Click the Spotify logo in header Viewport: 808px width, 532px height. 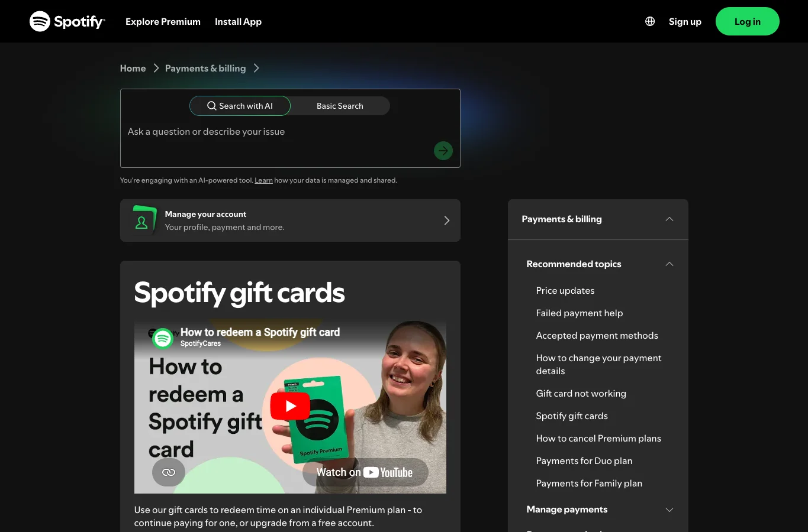pos(67,21)
